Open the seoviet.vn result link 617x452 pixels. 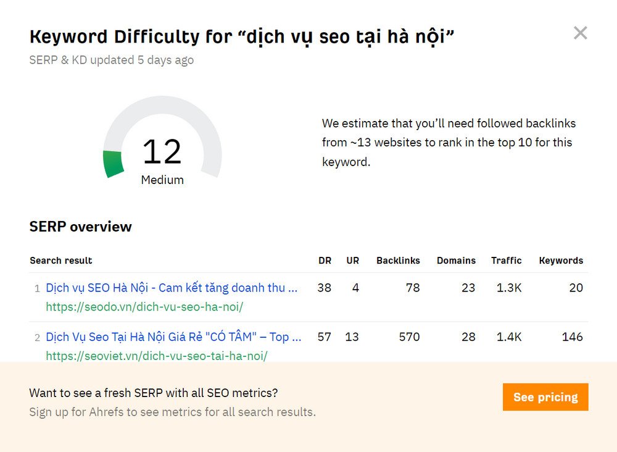[x=157, y=355]
